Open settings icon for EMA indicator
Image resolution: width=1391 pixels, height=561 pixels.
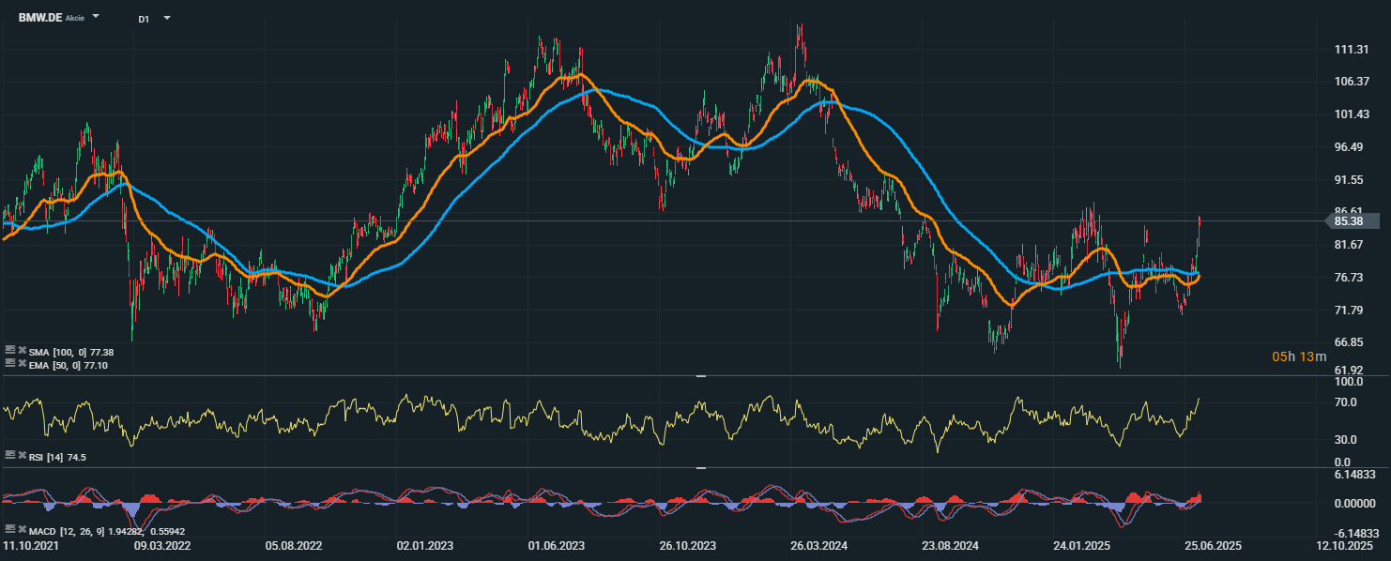click(x=9, y=363)
